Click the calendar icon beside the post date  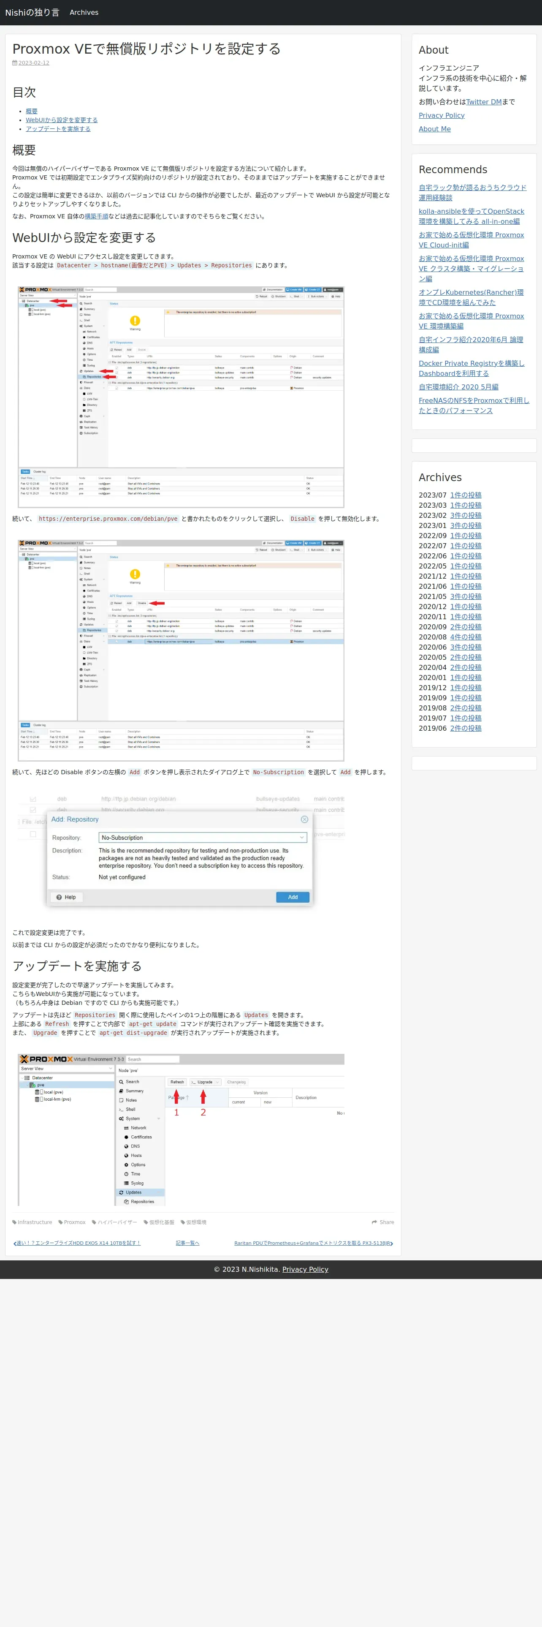click(15, 63)
